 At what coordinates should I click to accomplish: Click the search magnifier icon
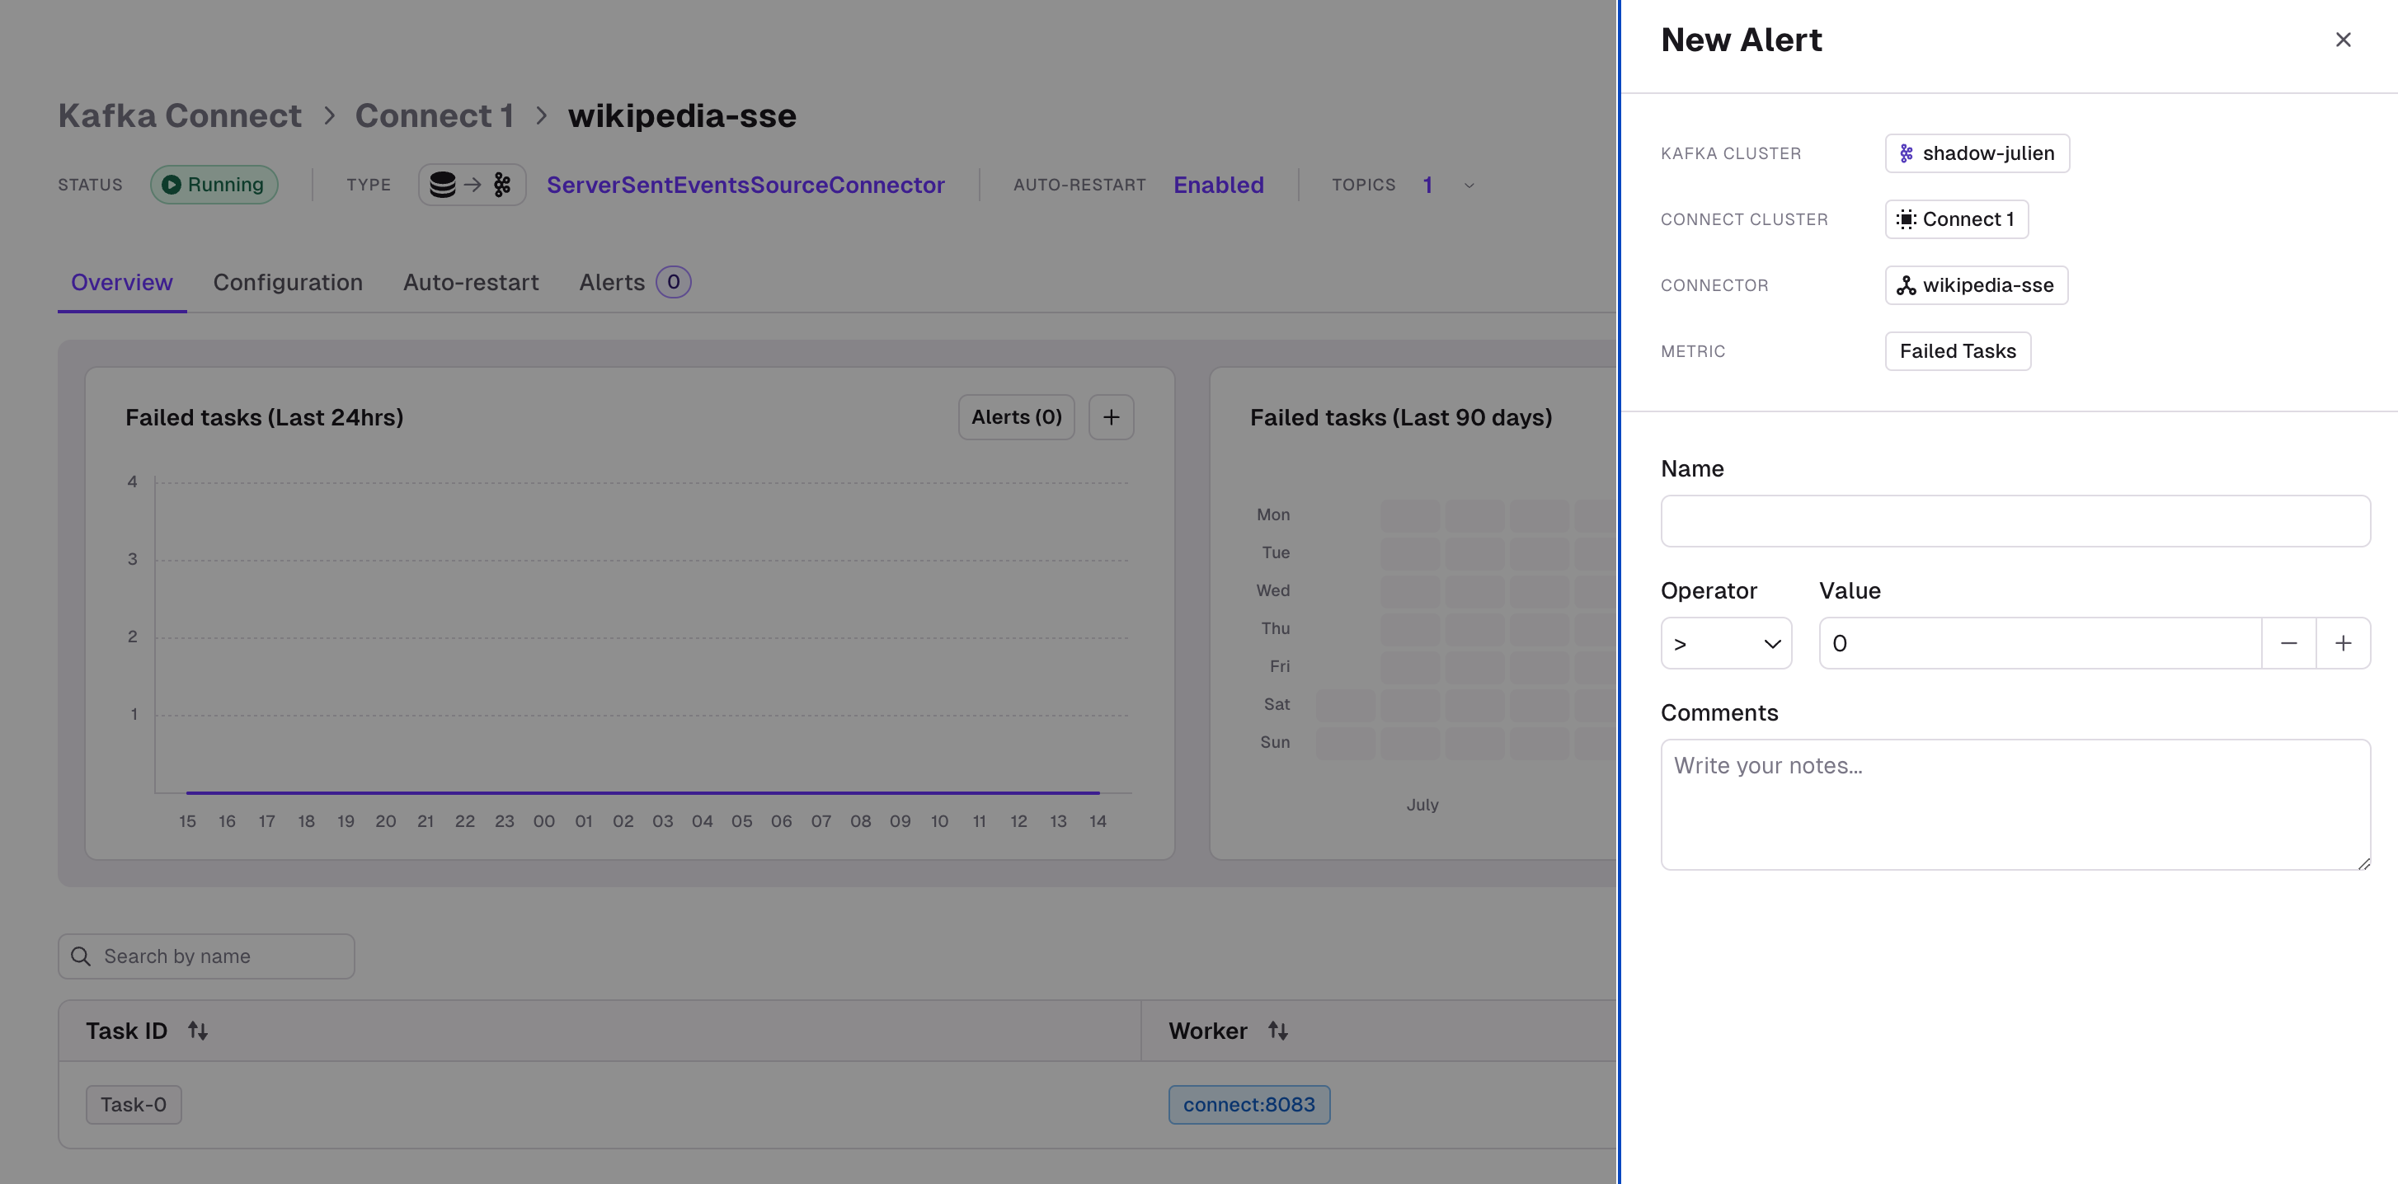(x=81, y=956)
